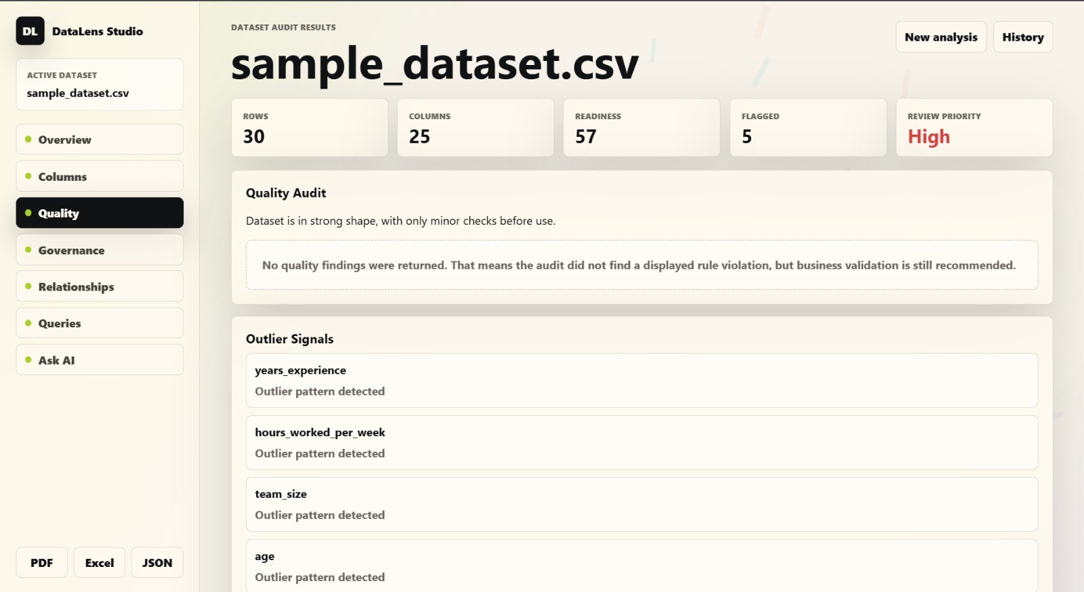The height and width of the screenshot is (592, 1084).
Task: Open the Ask AI section
Action: coord(100,360)
